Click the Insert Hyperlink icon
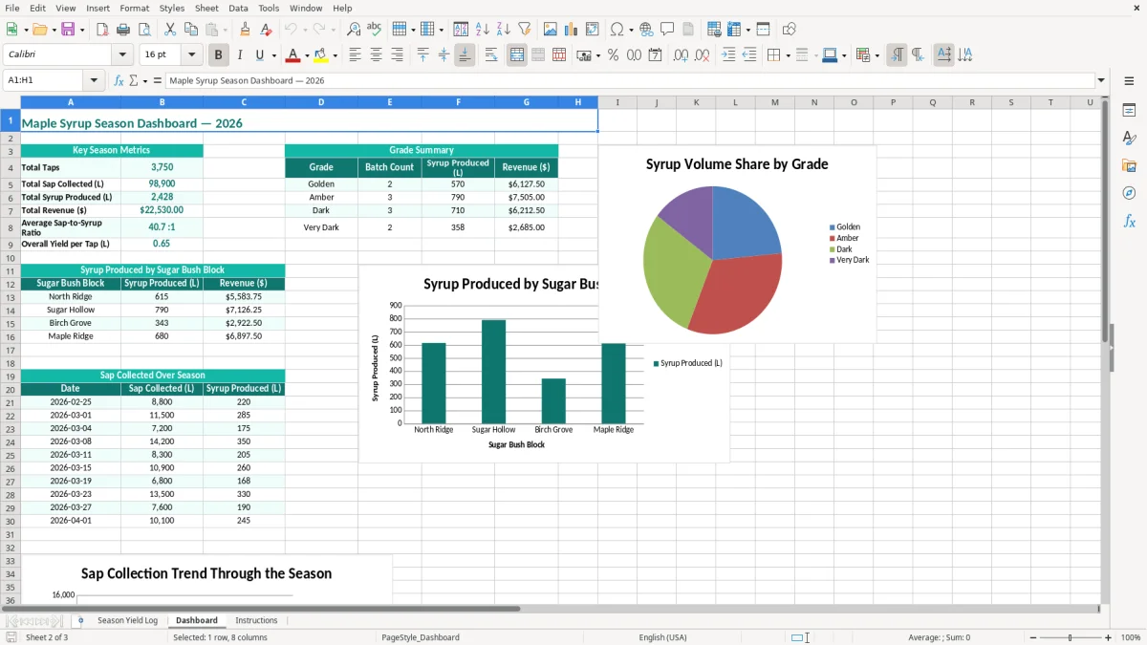This screenshot has height=645, width=1147. click(646, 30)
